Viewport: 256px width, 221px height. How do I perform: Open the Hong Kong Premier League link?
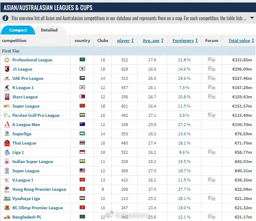click(x=39, y=189)
